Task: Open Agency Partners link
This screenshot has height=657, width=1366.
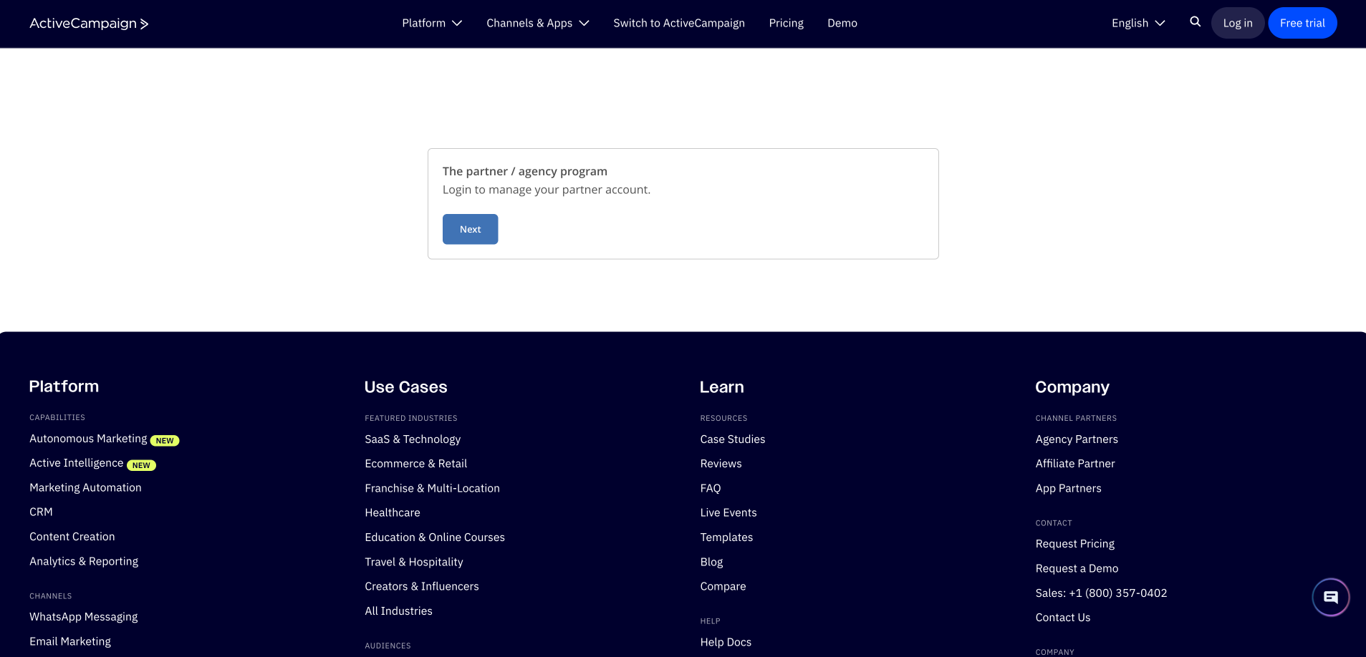Action: point(1077,439)
